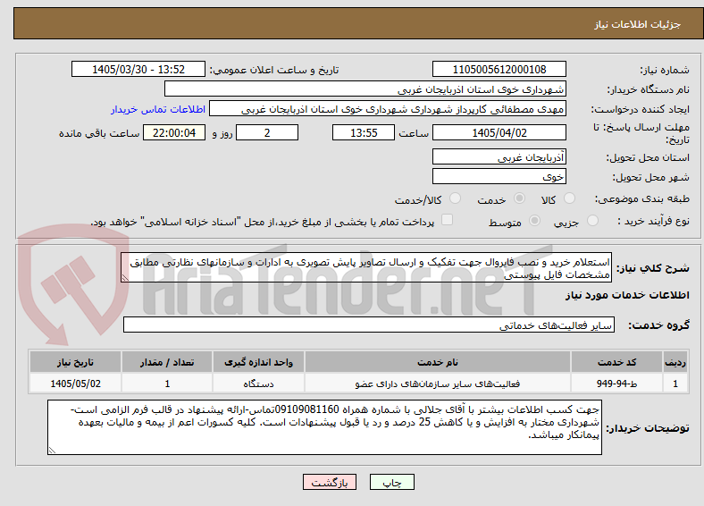This screenshot has height=506, width=704.
Task: Click the نوع فرآیند خرید label
Action: (x=653, y=221)
